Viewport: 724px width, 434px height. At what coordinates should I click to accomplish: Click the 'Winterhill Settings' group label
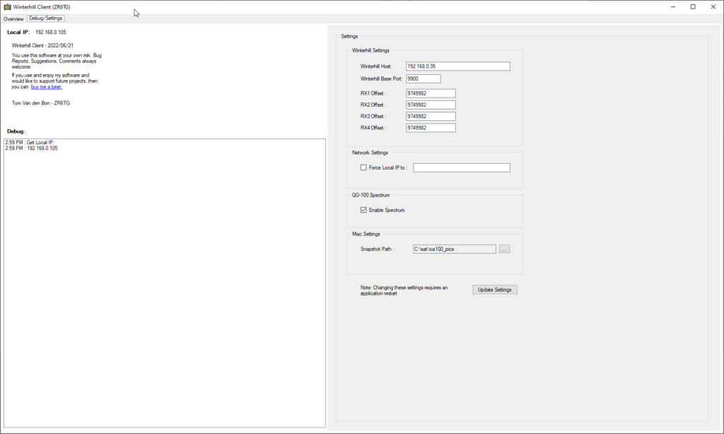370,51
